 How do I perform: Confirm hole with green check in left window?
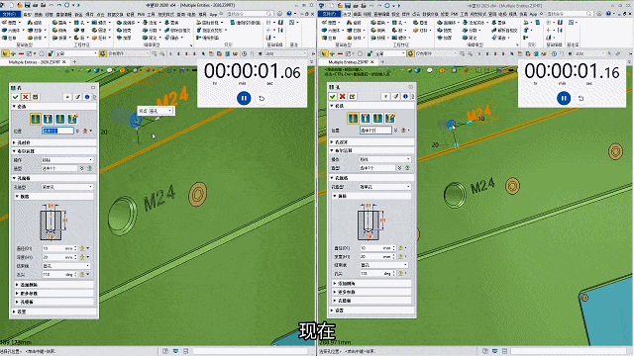coord(16,97)
